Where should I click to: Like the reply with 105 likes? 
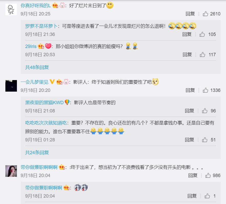click(x=202, y=34)
